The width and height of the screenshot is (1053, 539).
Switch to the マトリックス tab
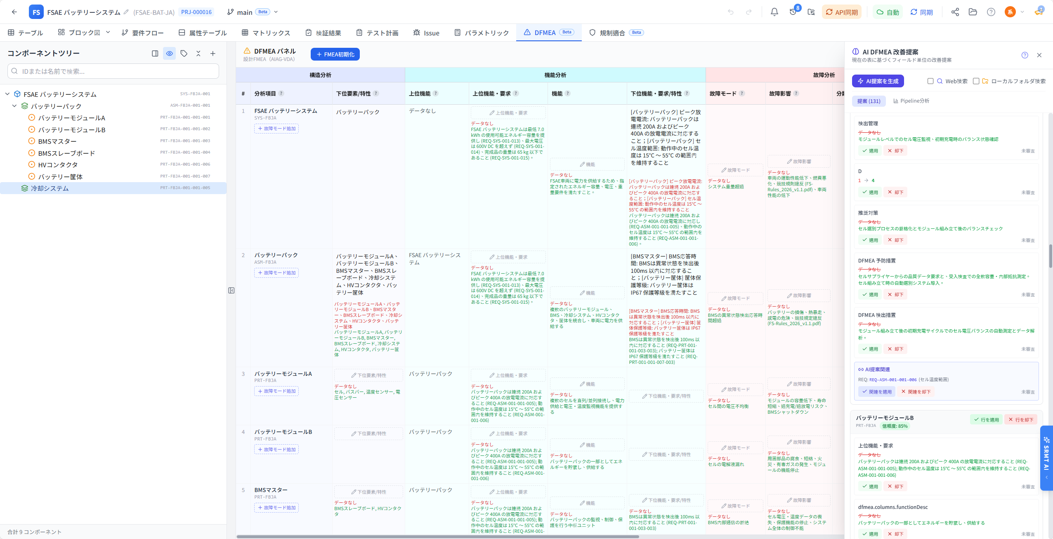[x=266, y=33]
